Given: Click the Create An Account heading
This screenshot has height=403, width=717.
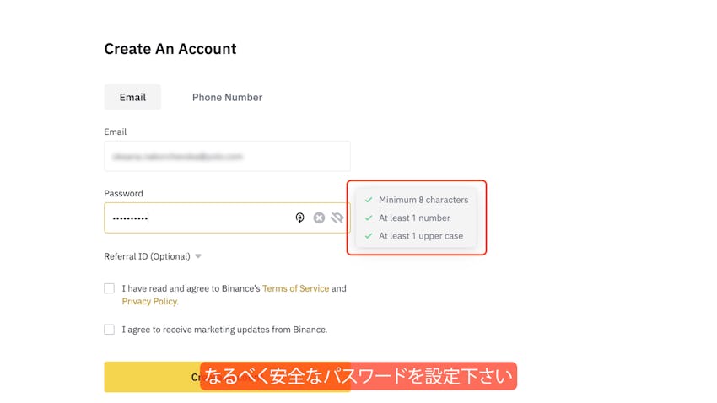Looking at the screenshot, I should point(170,49).
